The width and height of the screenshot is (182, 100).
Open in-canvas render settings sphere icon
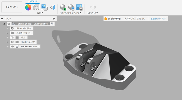coord(71,8)
